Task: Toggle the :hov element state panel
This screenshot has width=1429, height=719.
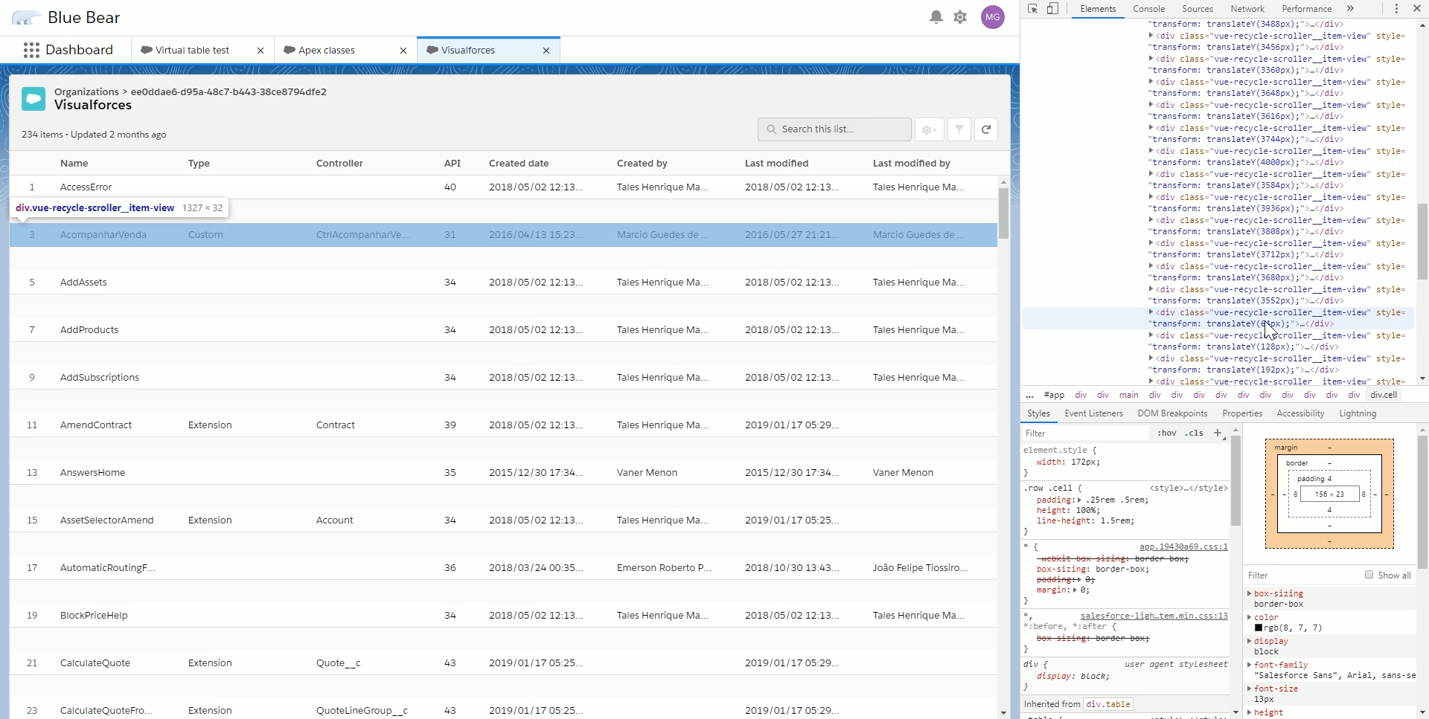Action: click(1167, 433)
